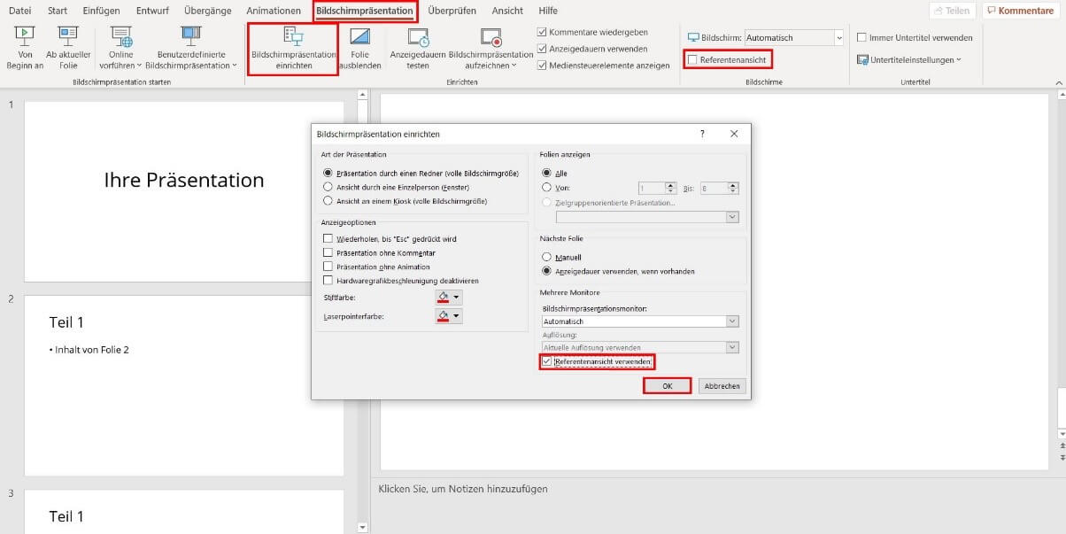Switch to the Überprüfen tab
Image resolution: width=1066 pixels, height=534 pixels.
452,11
